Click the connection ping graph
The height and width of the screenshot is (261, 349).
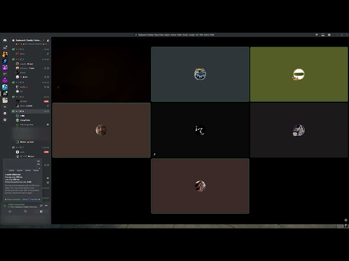[x=22, y=165]
